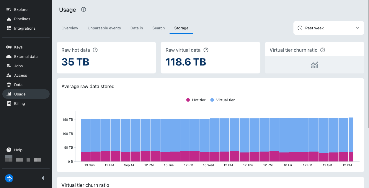Screen dimensions: 369x188
Task: Click the Hot tier magenta legend dot
Action: pyautogui.click(x=188, y=100)
